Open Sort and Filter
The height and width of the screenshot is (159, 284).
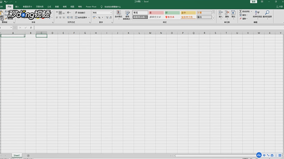257,14
